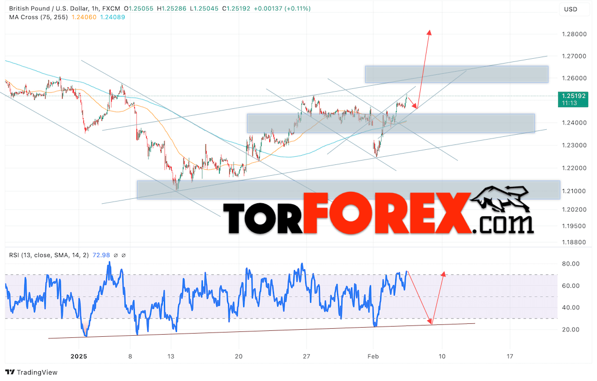
Task: Click the date axis label 20
Action: (x=239, y=356)
